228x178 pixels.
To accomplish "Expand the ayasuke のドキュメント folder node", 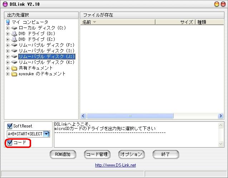I will tap(8, 74).
